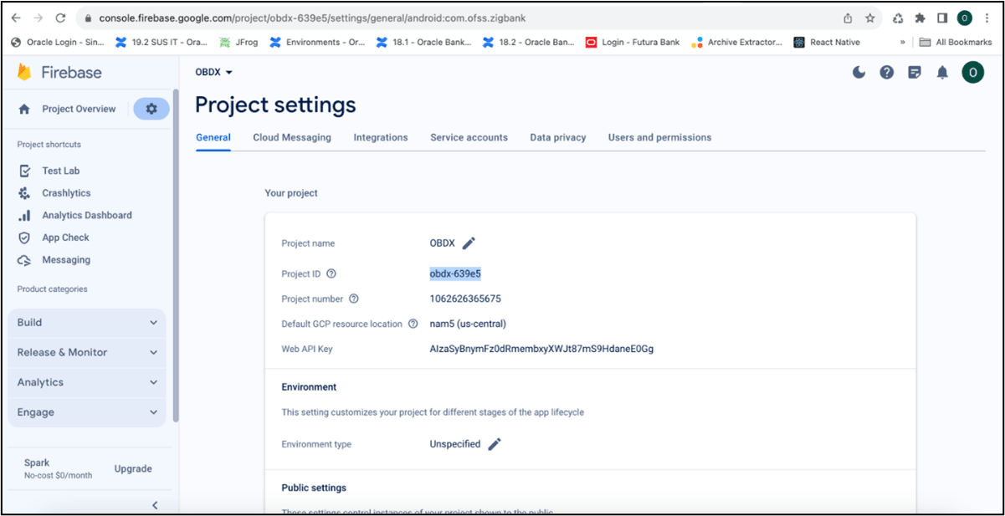The height and width of the screenshot is (516, 1005).
Task: Open the Users and permissions tab
Action: click(x=659, y=137)
